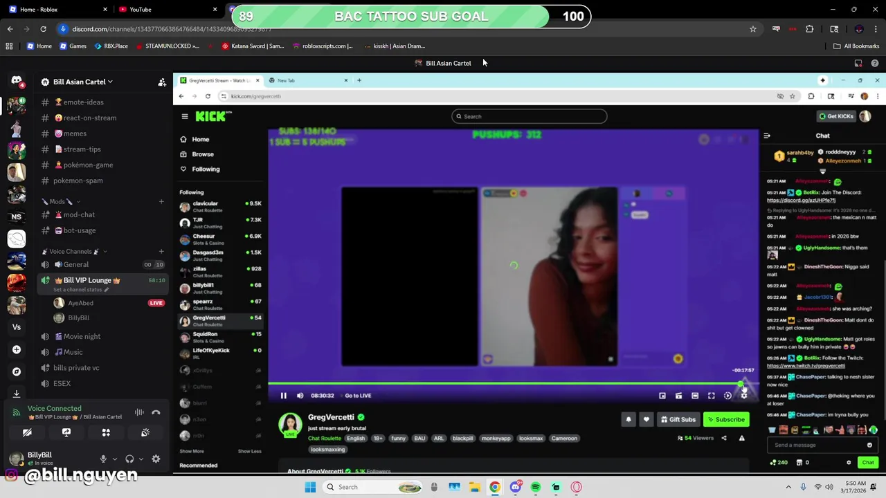Image resolution: width=886 pixels, height=498 pixels.
Task: Open Kick Home in the sidebar
Action: [x=200, y=139]
